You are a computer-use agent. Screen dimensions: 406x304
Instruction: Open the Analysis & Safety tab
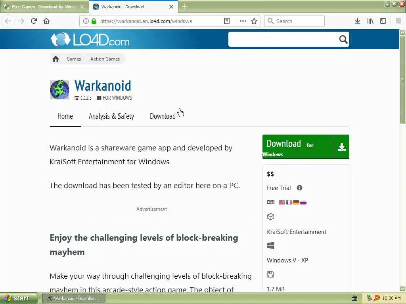111,116
